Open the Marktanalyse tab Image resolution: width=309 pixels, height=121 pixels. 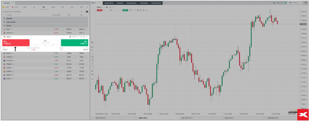coord(132,3)
